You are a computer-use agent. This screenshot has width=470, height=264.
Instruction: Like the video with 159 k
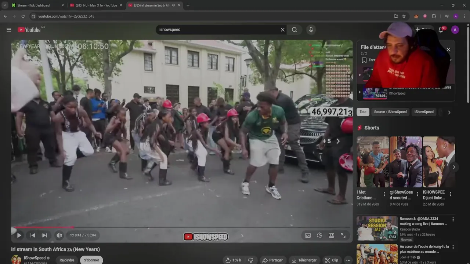pos(233,260)
